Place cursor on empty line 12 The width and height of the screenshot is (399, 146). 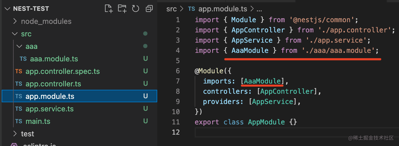coord(255,132)
